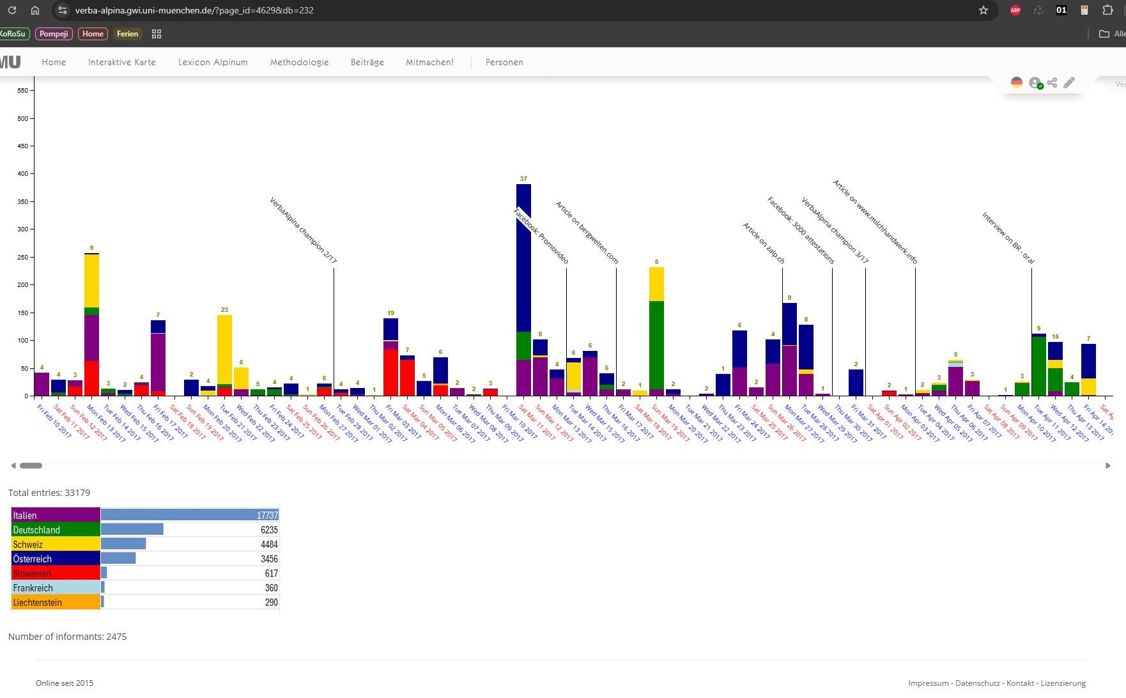Open the browser Extensions puzzle icon
Viewport: 1126px width, 698px height.
tap(1108, 10)
